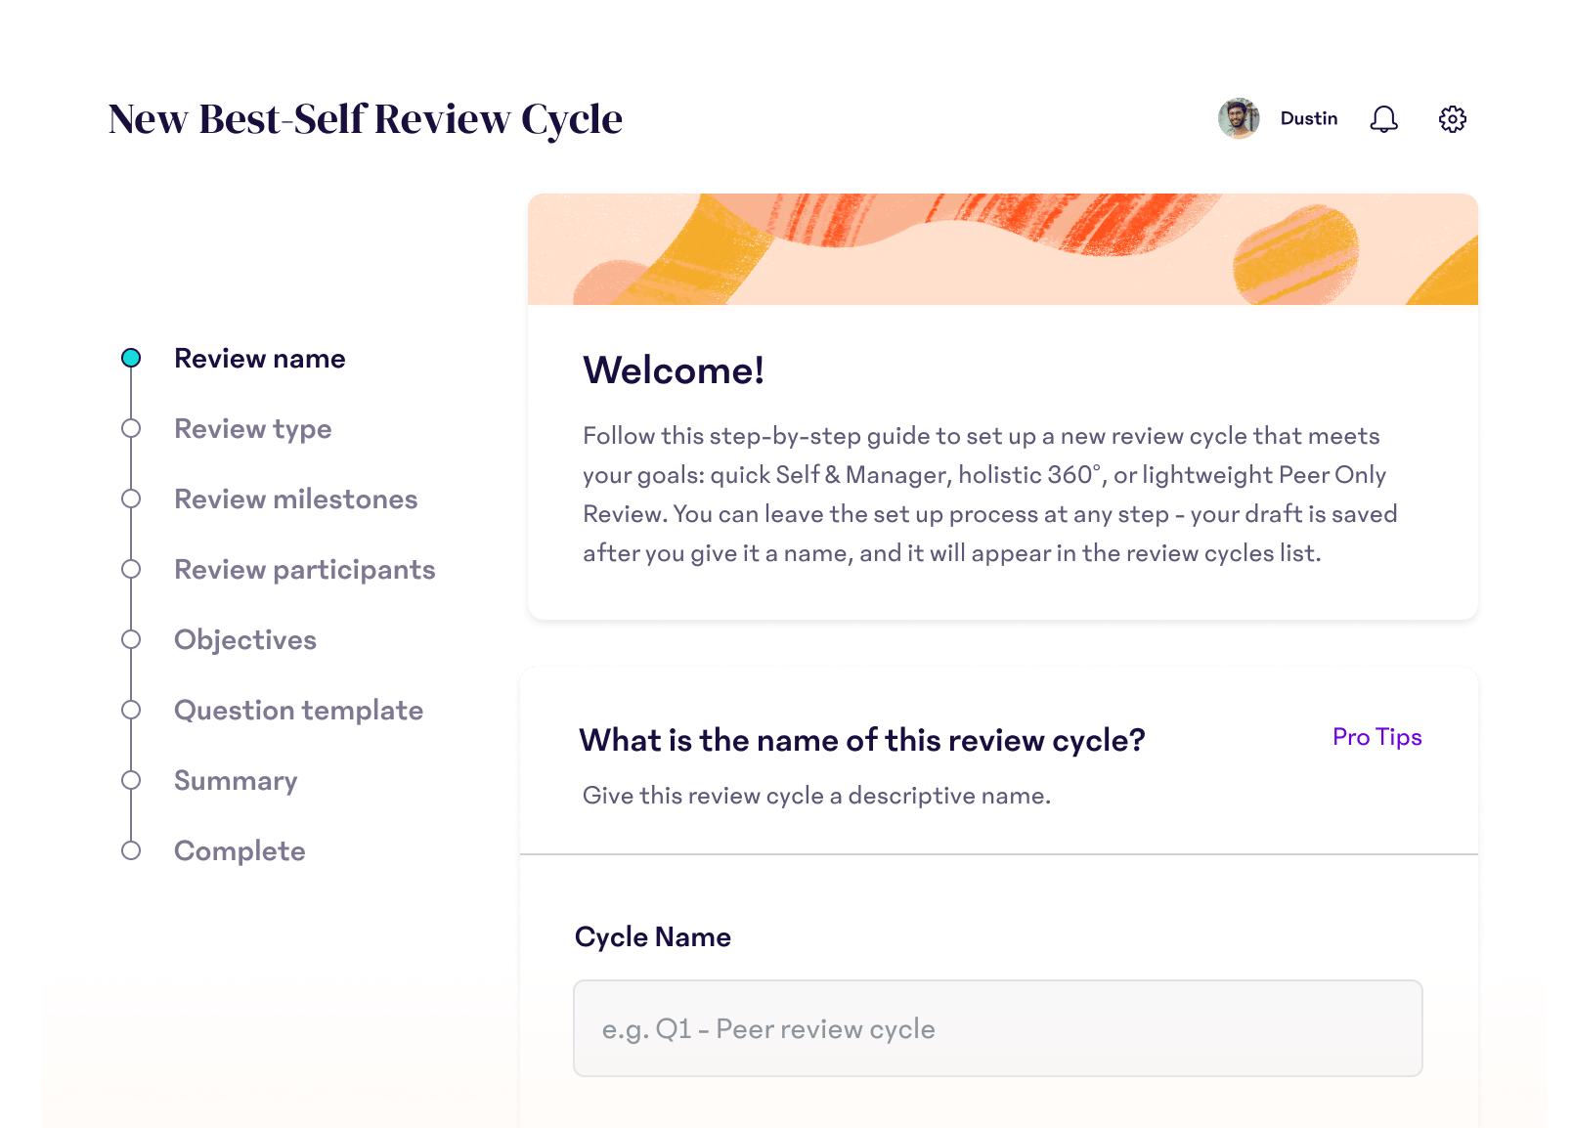This screenshot has width=1572, height=1128.
Task: Select the Objectives step circle
Action: (131, 639)
